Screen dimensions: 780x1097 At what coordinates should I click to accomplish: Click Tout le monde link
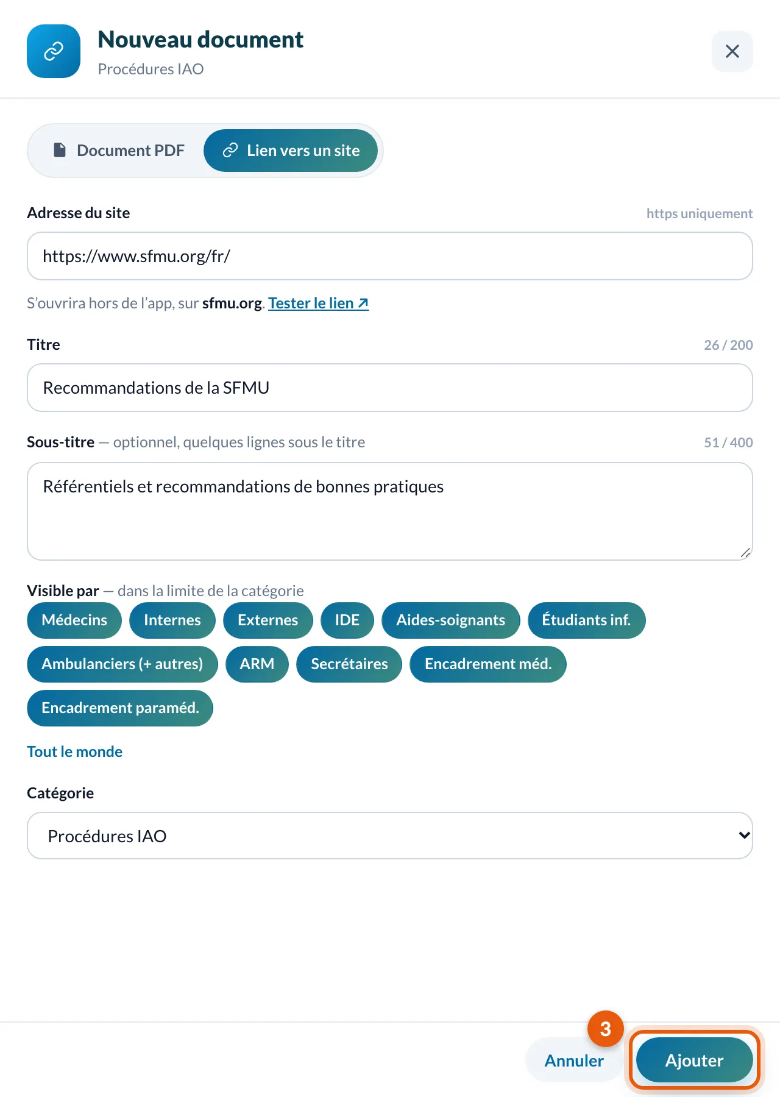pyautogui.click(x=75, y=751)
